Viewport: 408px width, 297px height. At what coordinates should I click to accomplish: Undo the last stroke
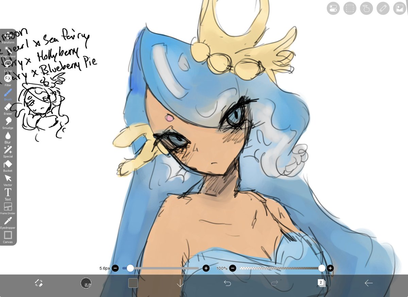coord(227,283)
